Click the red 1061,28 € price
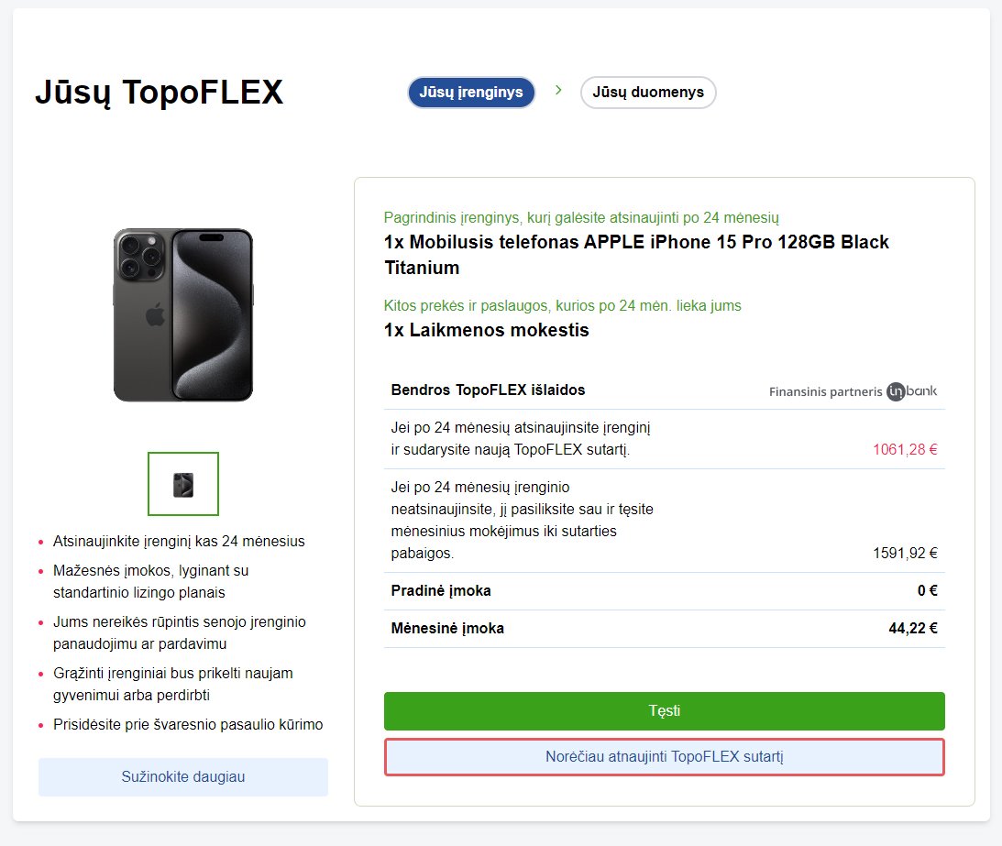This screenshot has height=846, width=1002. 905,450
